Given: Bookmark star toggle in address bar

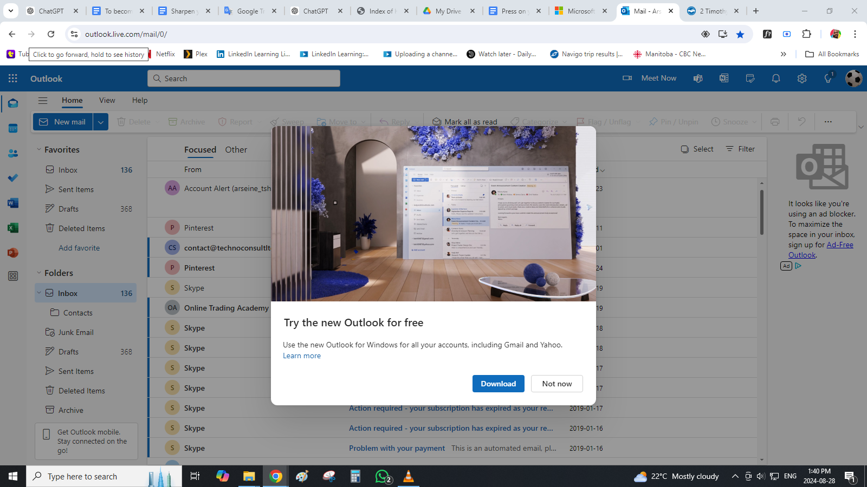Looking at the screenshot, I should pos(740,34).
